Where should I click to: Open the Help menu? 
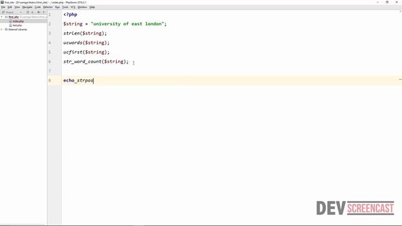92,7
